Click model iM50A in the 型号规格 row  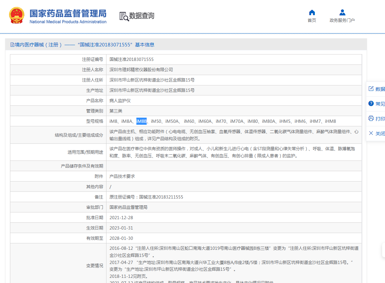[172, 121]
